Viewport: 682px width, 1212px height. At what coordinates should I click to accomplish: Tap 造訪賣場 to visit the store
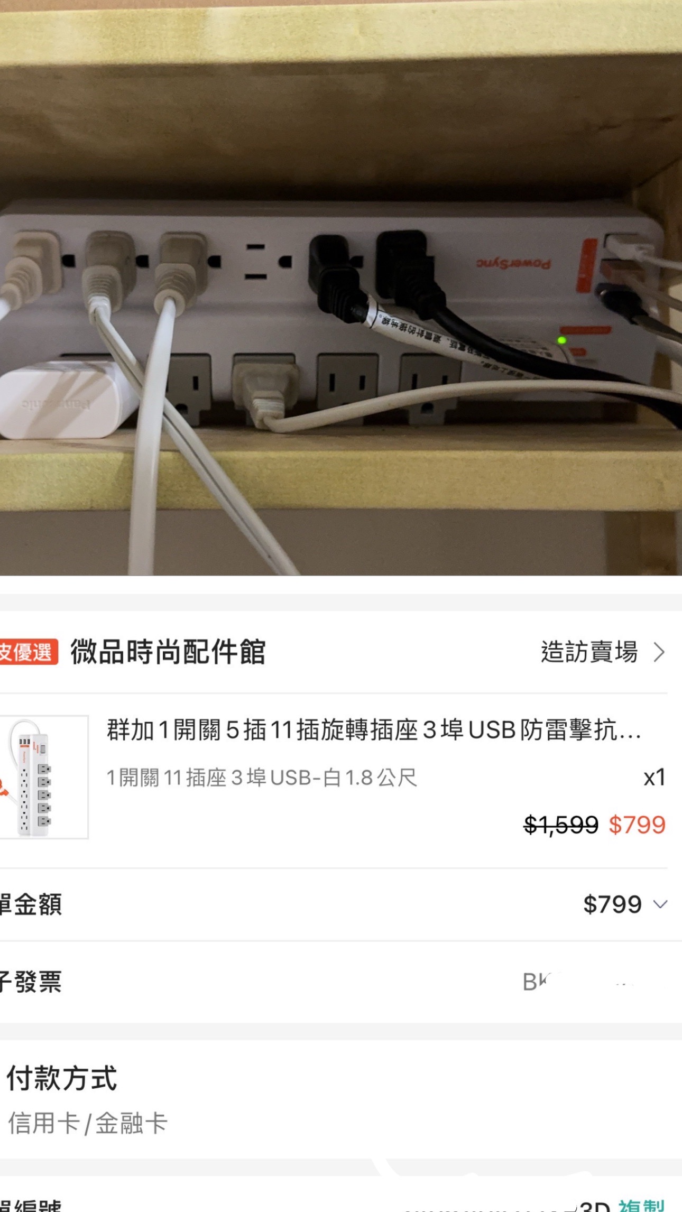pyautogui.click(x=589, y=652)
